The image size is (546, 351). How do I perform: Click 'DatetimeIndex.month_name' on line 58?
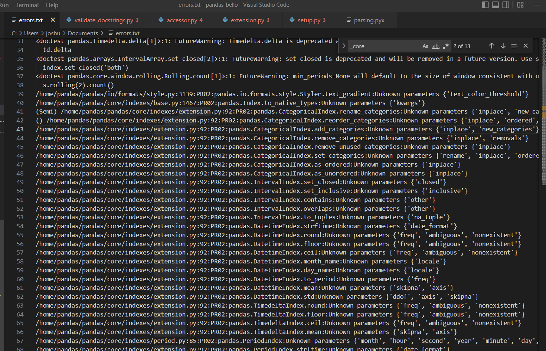click(x=296, y=261)
